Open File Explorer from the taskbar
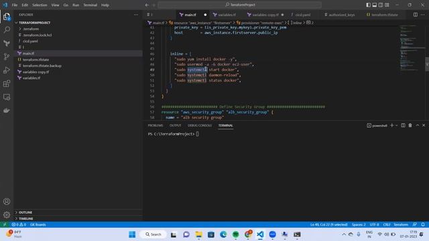 click(x=198, y=234)
